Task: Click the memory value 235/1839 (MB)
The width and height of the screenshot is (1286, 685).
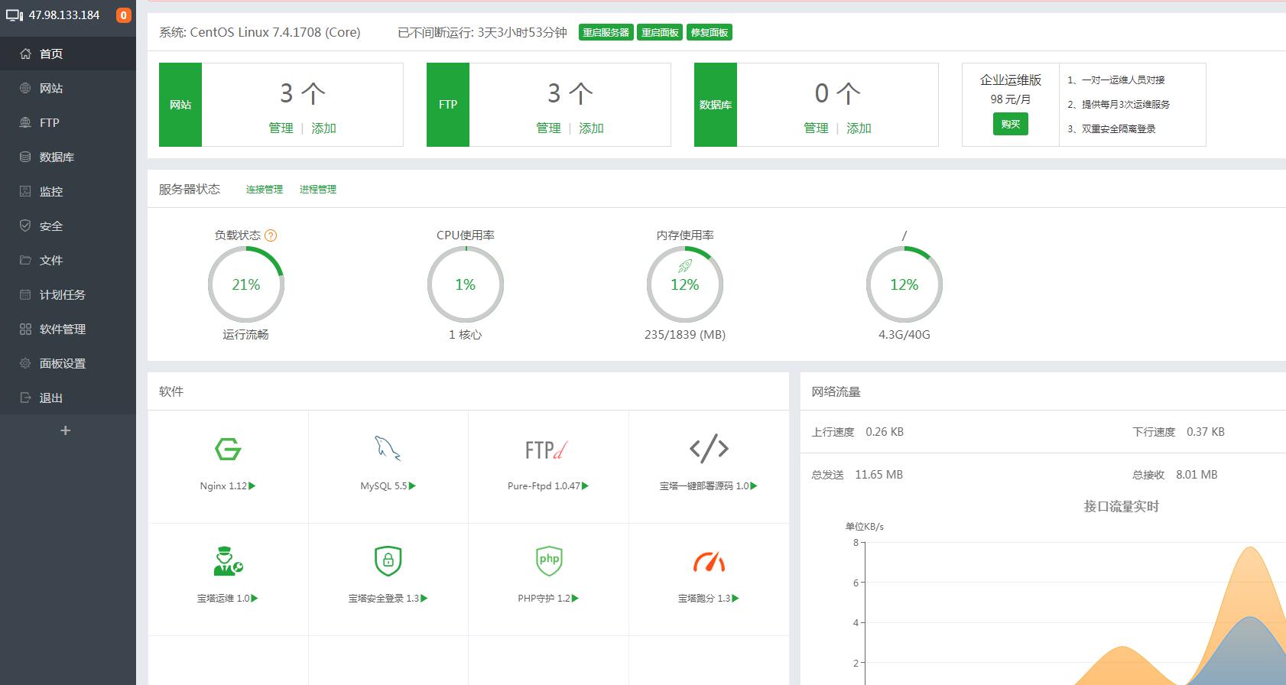Action: tap(685, 335)
